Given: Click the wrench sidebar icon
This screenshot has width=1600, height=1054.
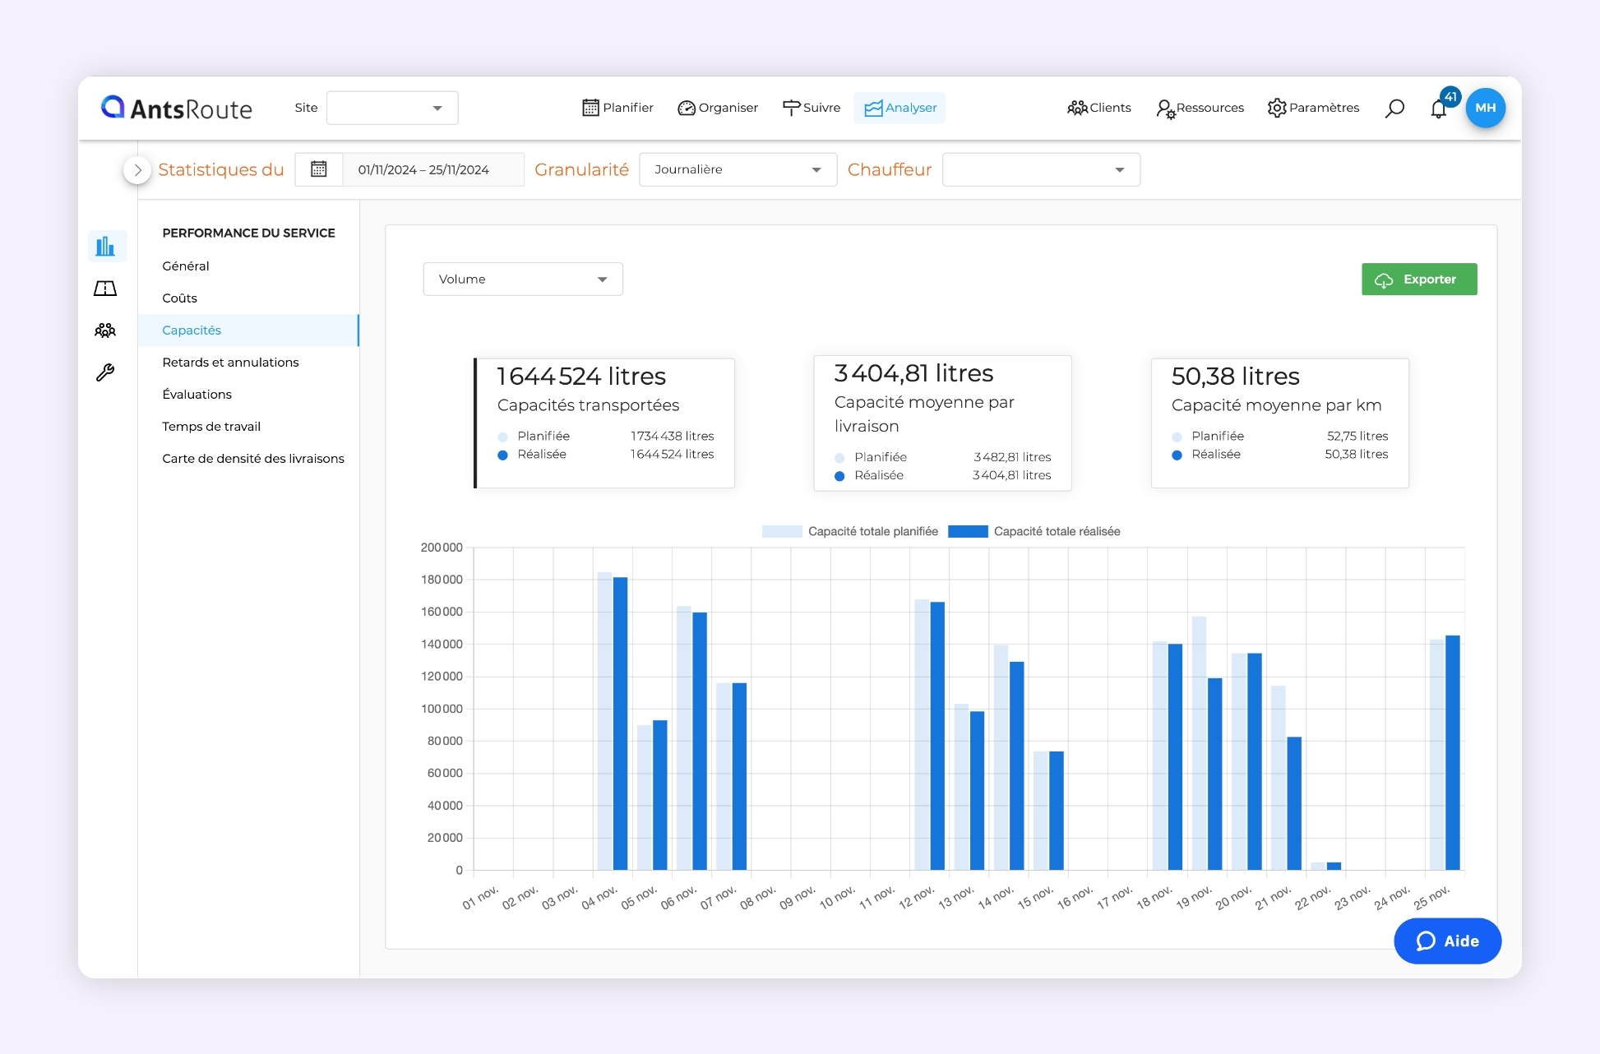Looking at the screenshot, I should click(105, 373).
